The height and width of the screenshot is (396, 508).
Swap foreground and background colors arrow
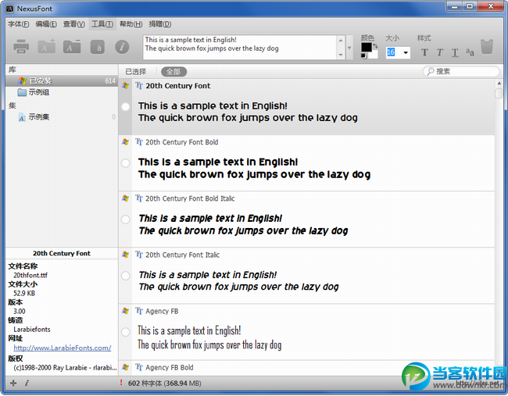point(375,46)
